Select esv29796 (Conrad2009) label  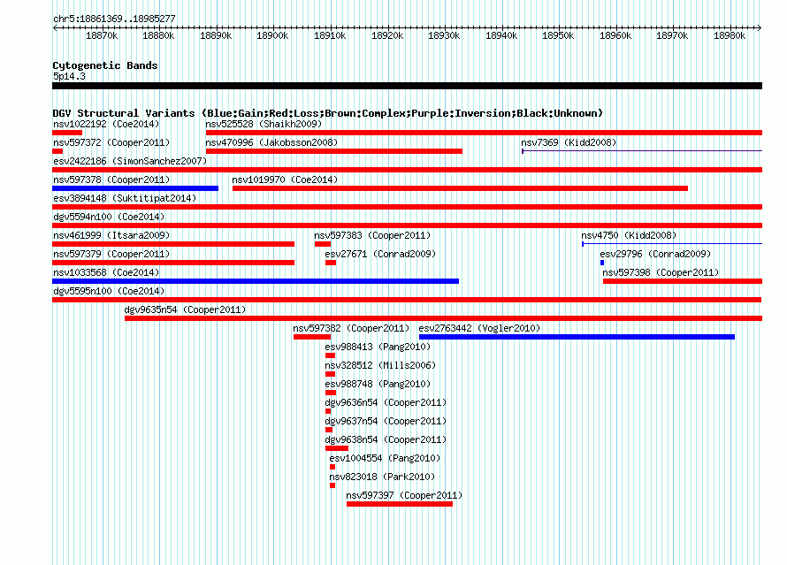(x=655, y=254)
